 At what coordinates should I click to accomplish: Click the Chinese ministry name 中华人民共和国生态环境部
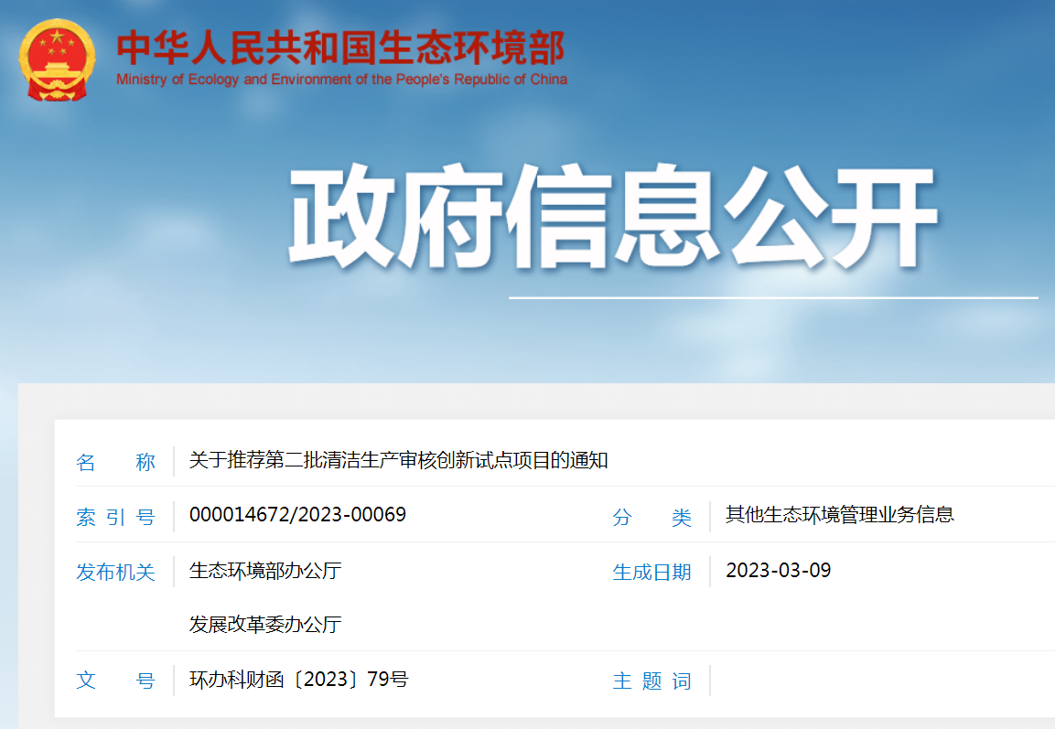(340, 48)
